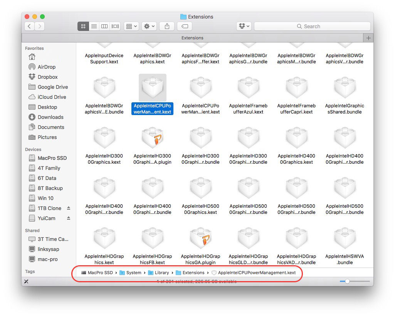Click the tools icon in status bar corner
395x317 pixels.
(x=26, y=281)
